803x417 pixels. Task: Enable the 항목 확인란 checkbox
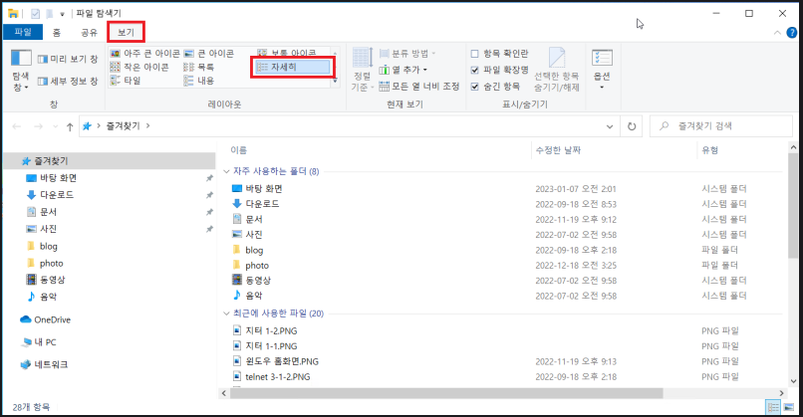click(475, 53)
